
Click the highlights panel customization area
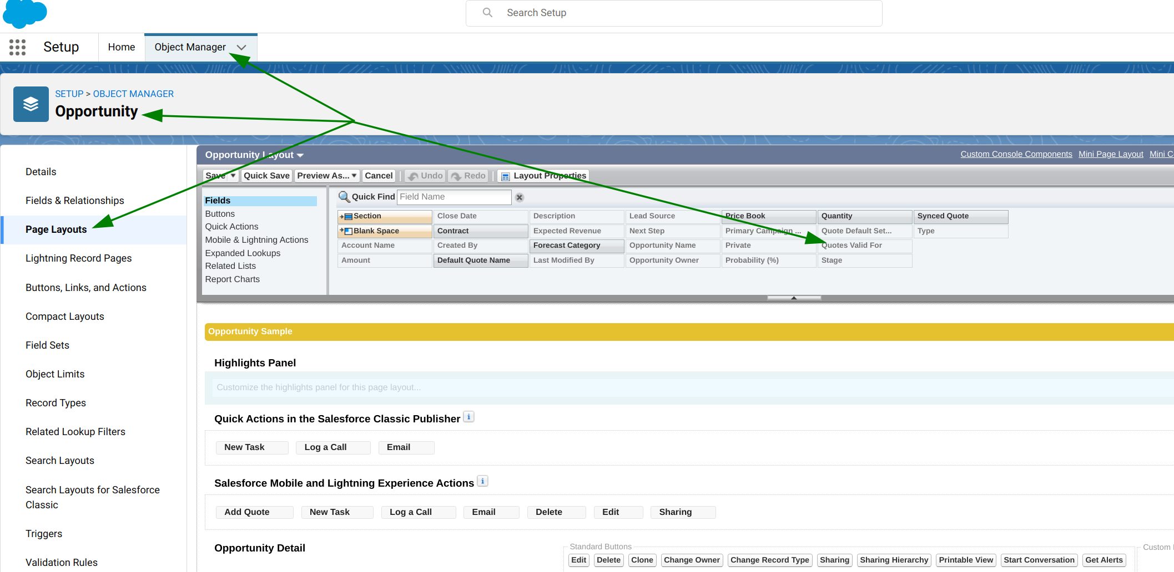tap(693, 387)
